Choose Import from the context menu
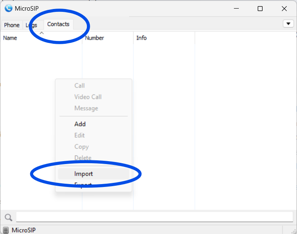The image size is (297, 234). (x=93, y=174)
